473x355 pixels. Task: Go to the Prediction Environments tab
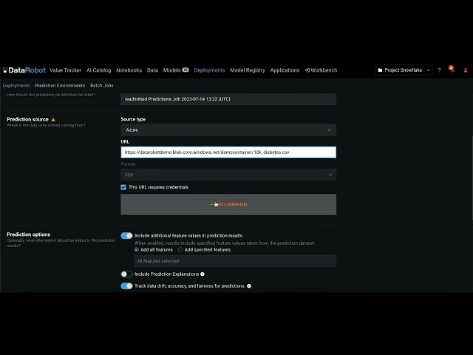coord(60,86)
